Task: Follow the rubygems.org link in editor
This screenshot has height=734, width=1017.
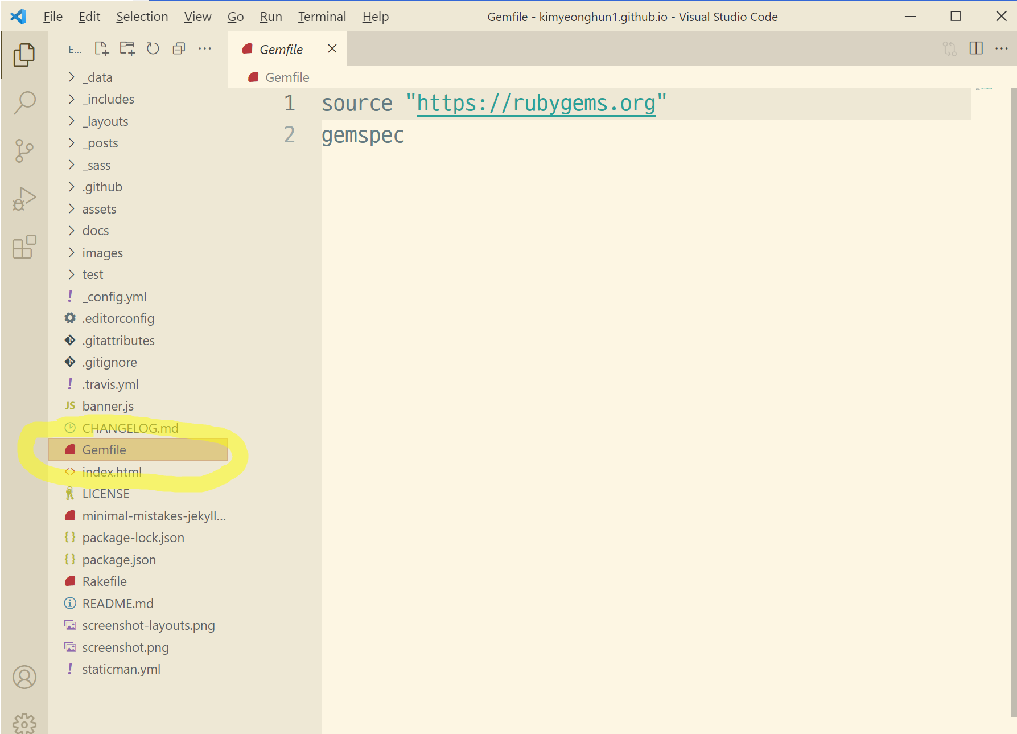Action: coord(536,104)
